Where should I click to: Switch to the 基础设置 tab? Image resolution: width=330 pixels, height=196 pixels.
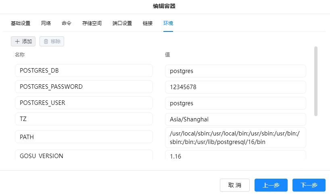tap(20, 23)
